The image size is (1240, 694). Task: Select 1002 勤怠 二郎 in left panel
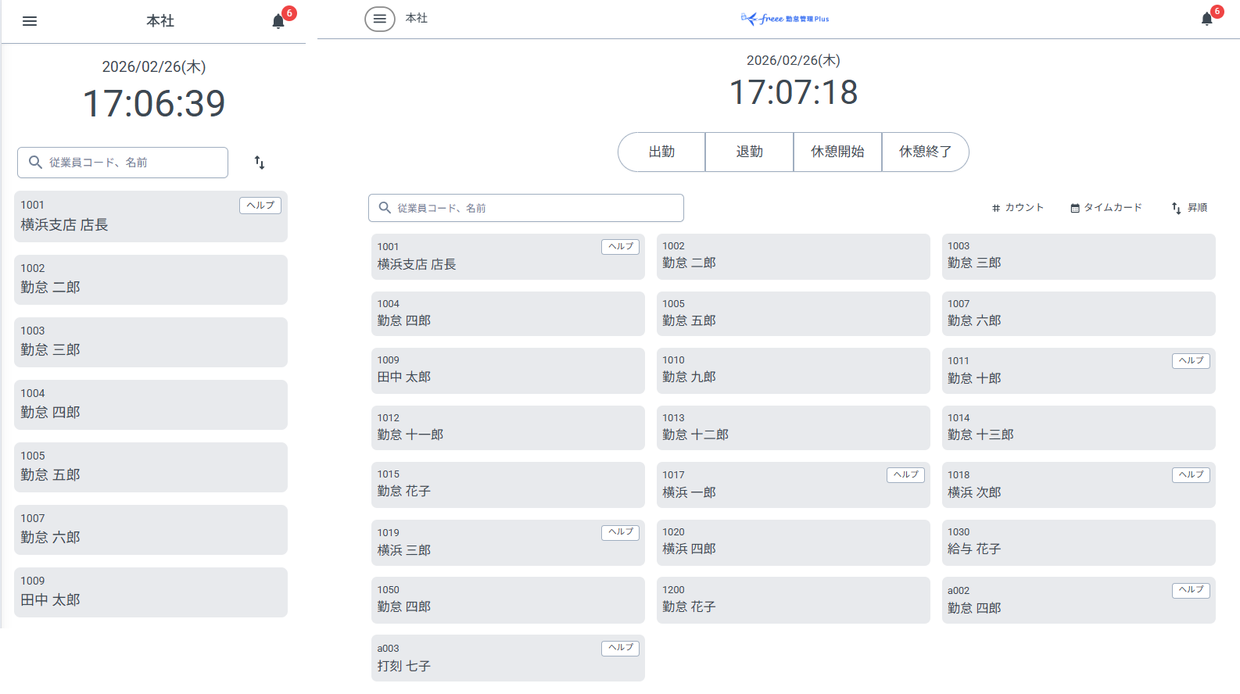point(151,280)
